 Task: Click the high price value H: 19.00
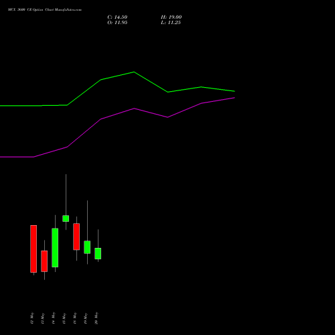[171, 17]
